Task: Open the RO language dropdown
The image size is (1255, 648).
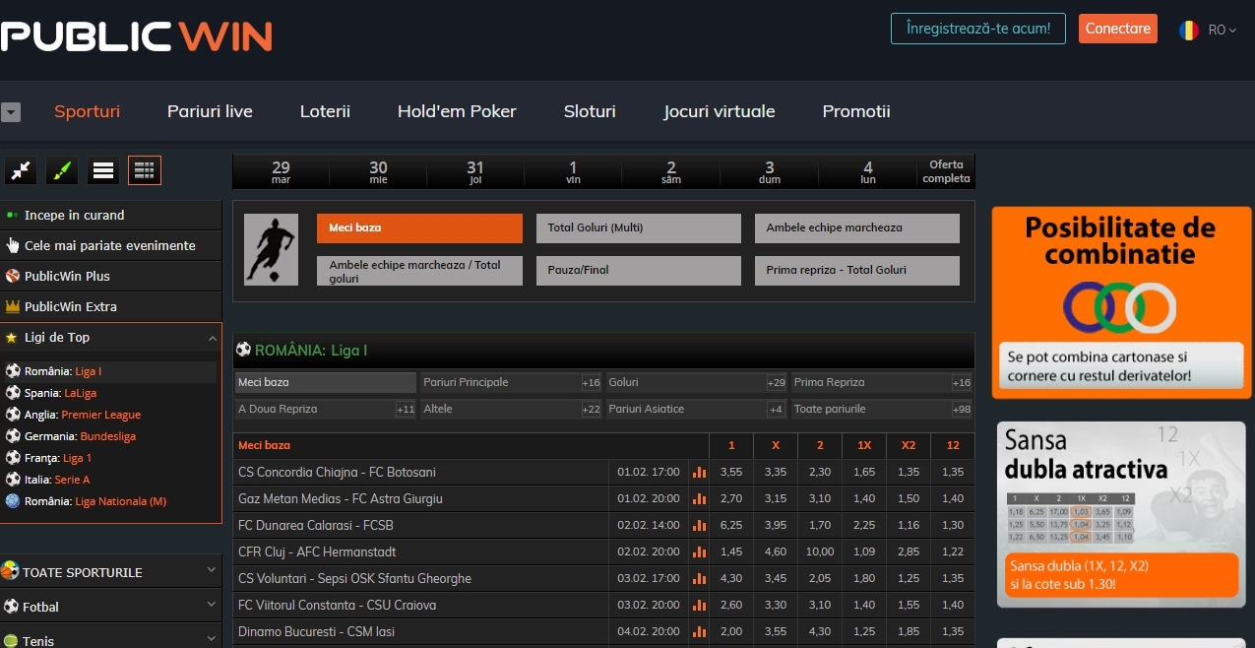Action: 1223,30
